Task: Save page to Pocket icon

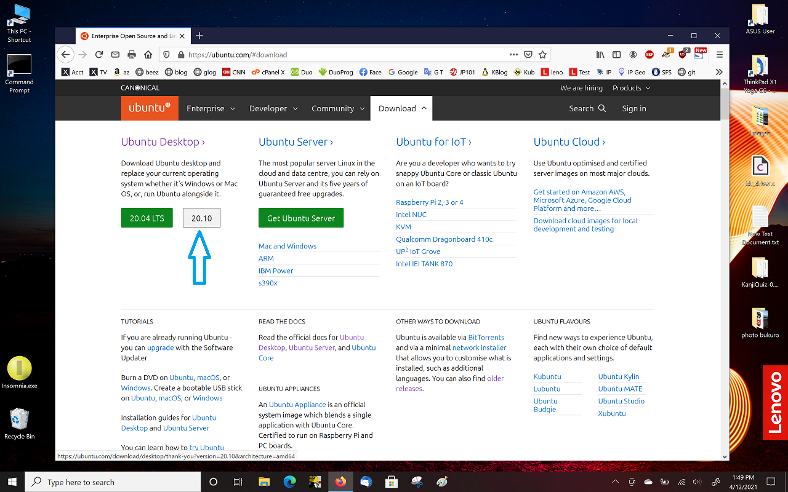Action: pyautogui.click(x=528, y=55)
